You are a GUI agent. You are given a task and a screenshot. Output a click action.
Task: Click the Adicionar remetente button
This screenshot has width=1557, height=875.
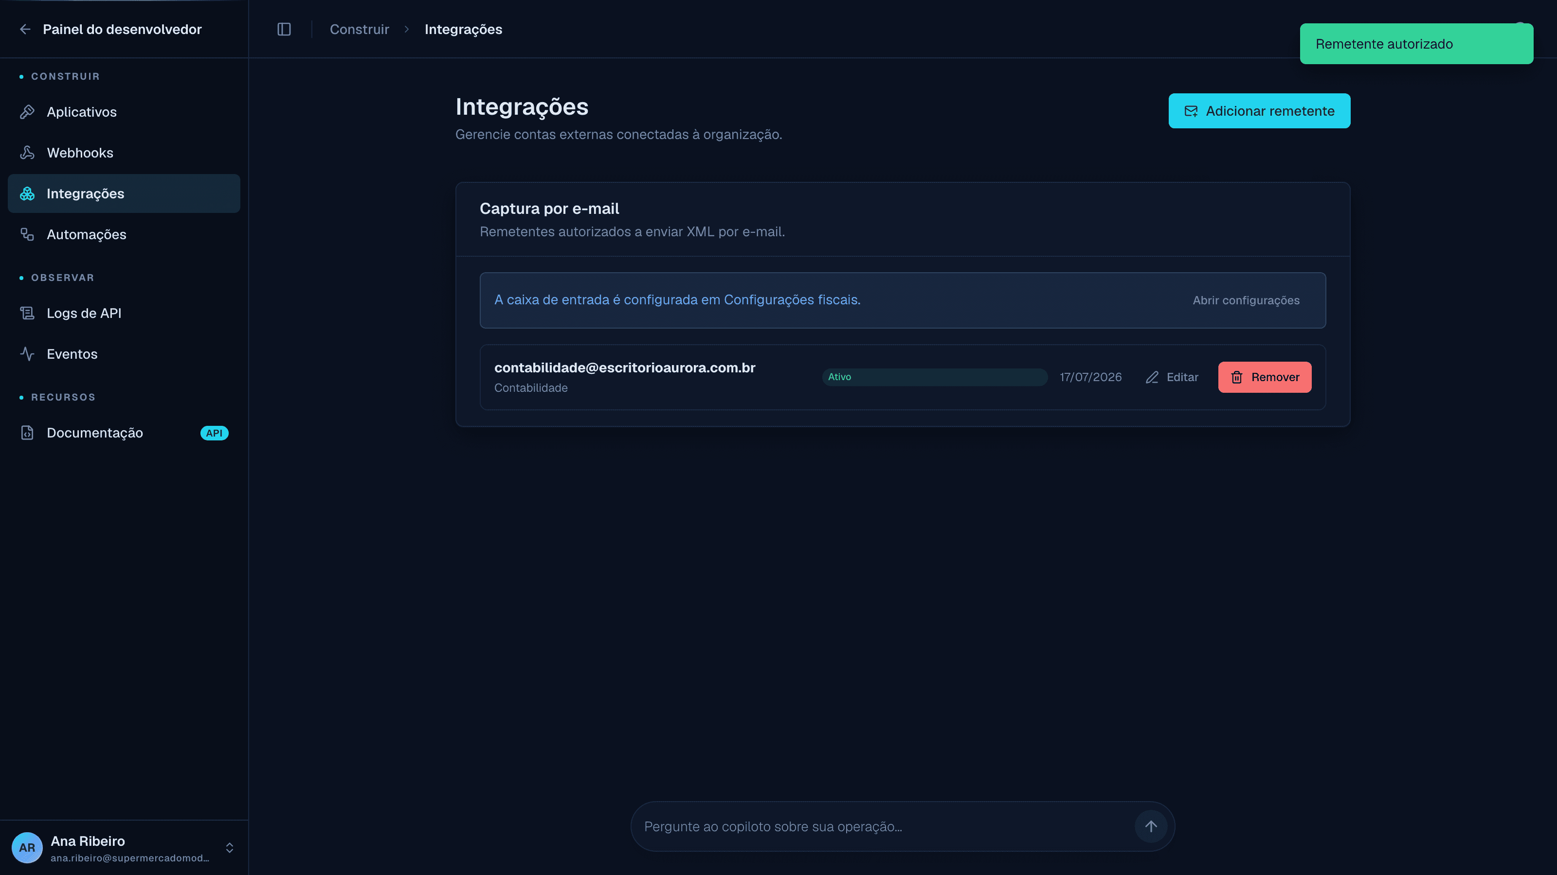point(1259,110)
